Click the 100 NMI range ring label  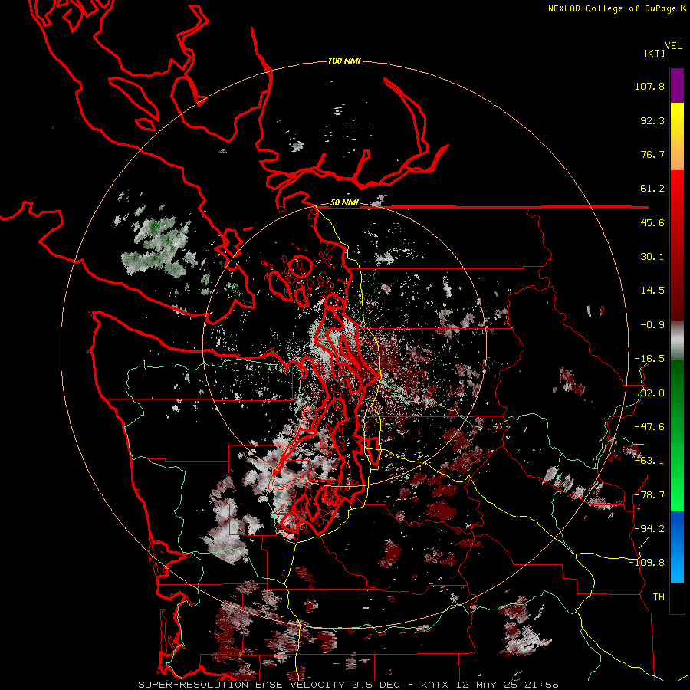344,61
